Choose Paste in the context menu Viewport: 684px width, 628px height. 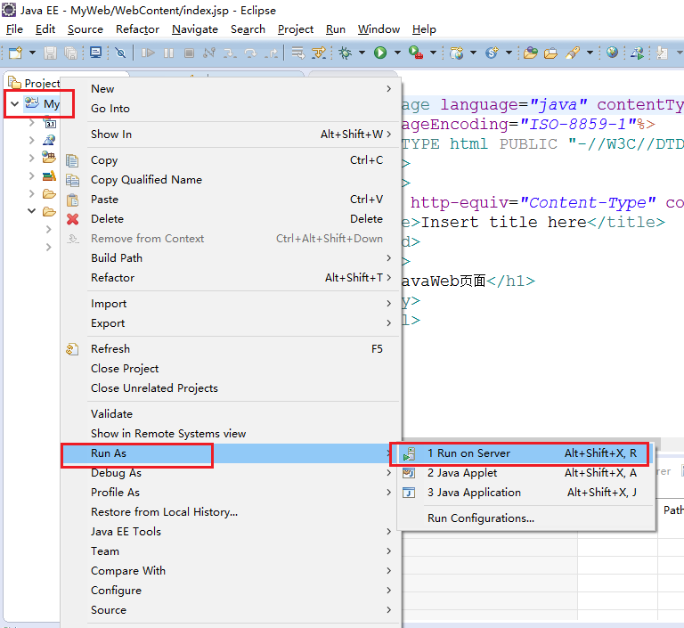(231, 200)
